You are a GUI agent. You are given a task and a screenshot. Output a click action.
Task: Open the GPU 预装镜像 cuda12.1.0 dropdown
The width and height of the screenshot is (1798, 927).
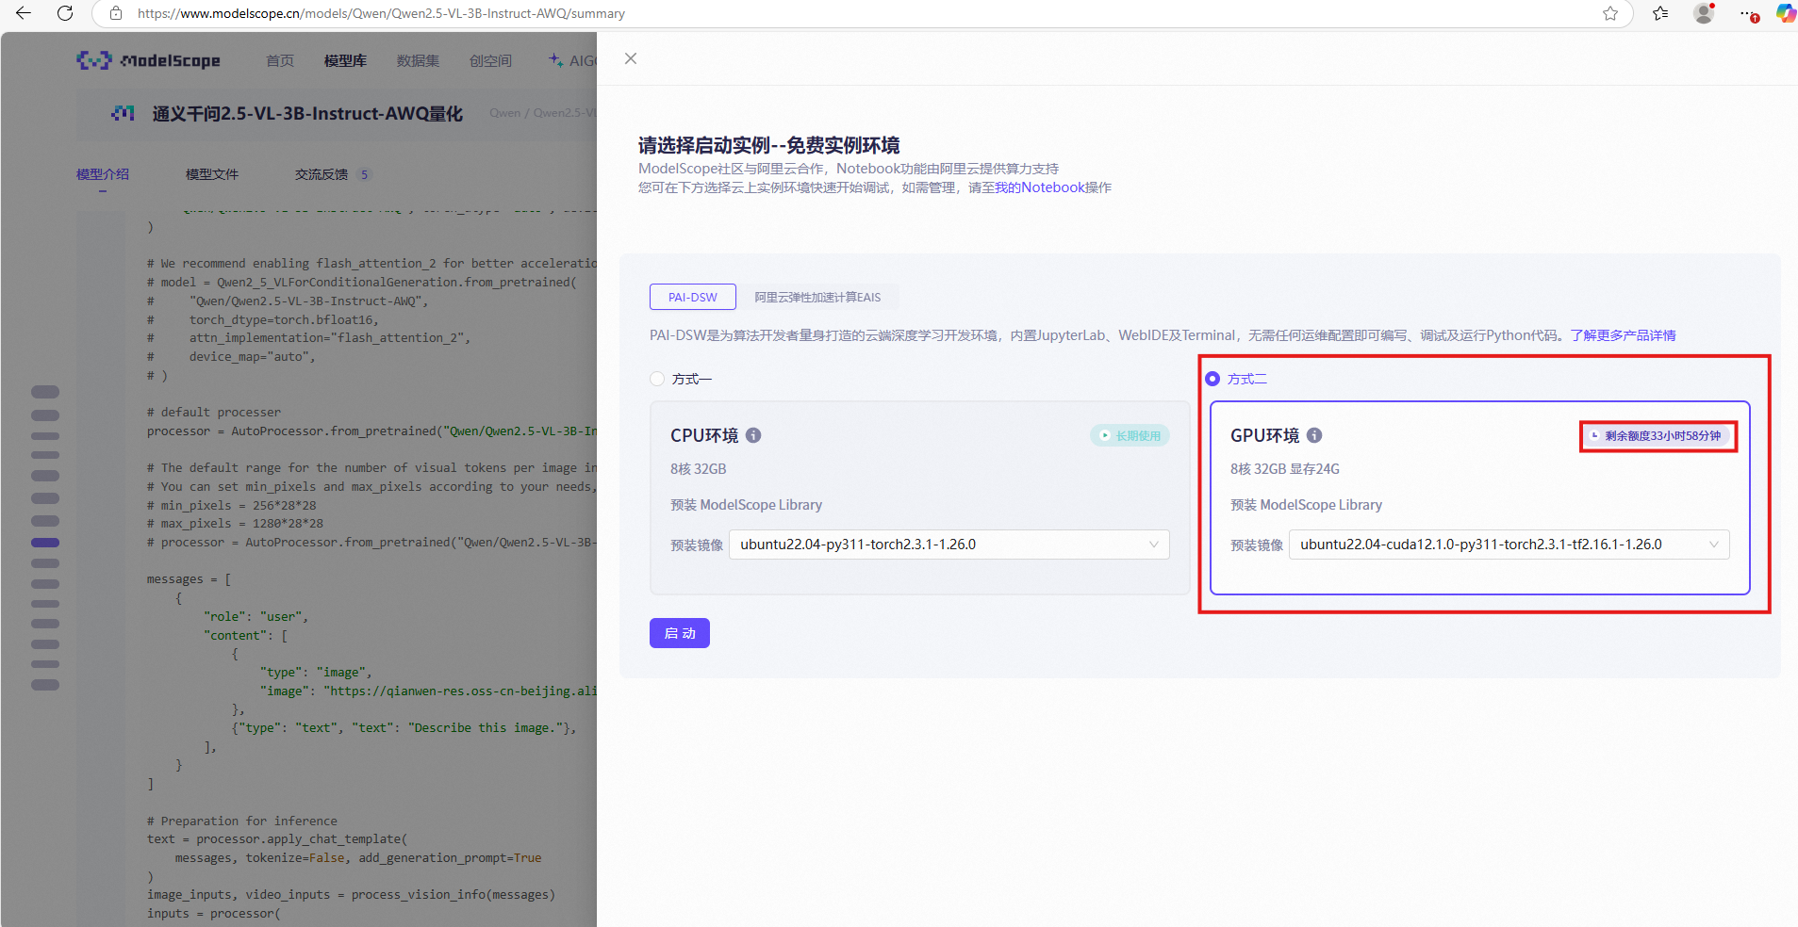click(x=1509, y=545)
